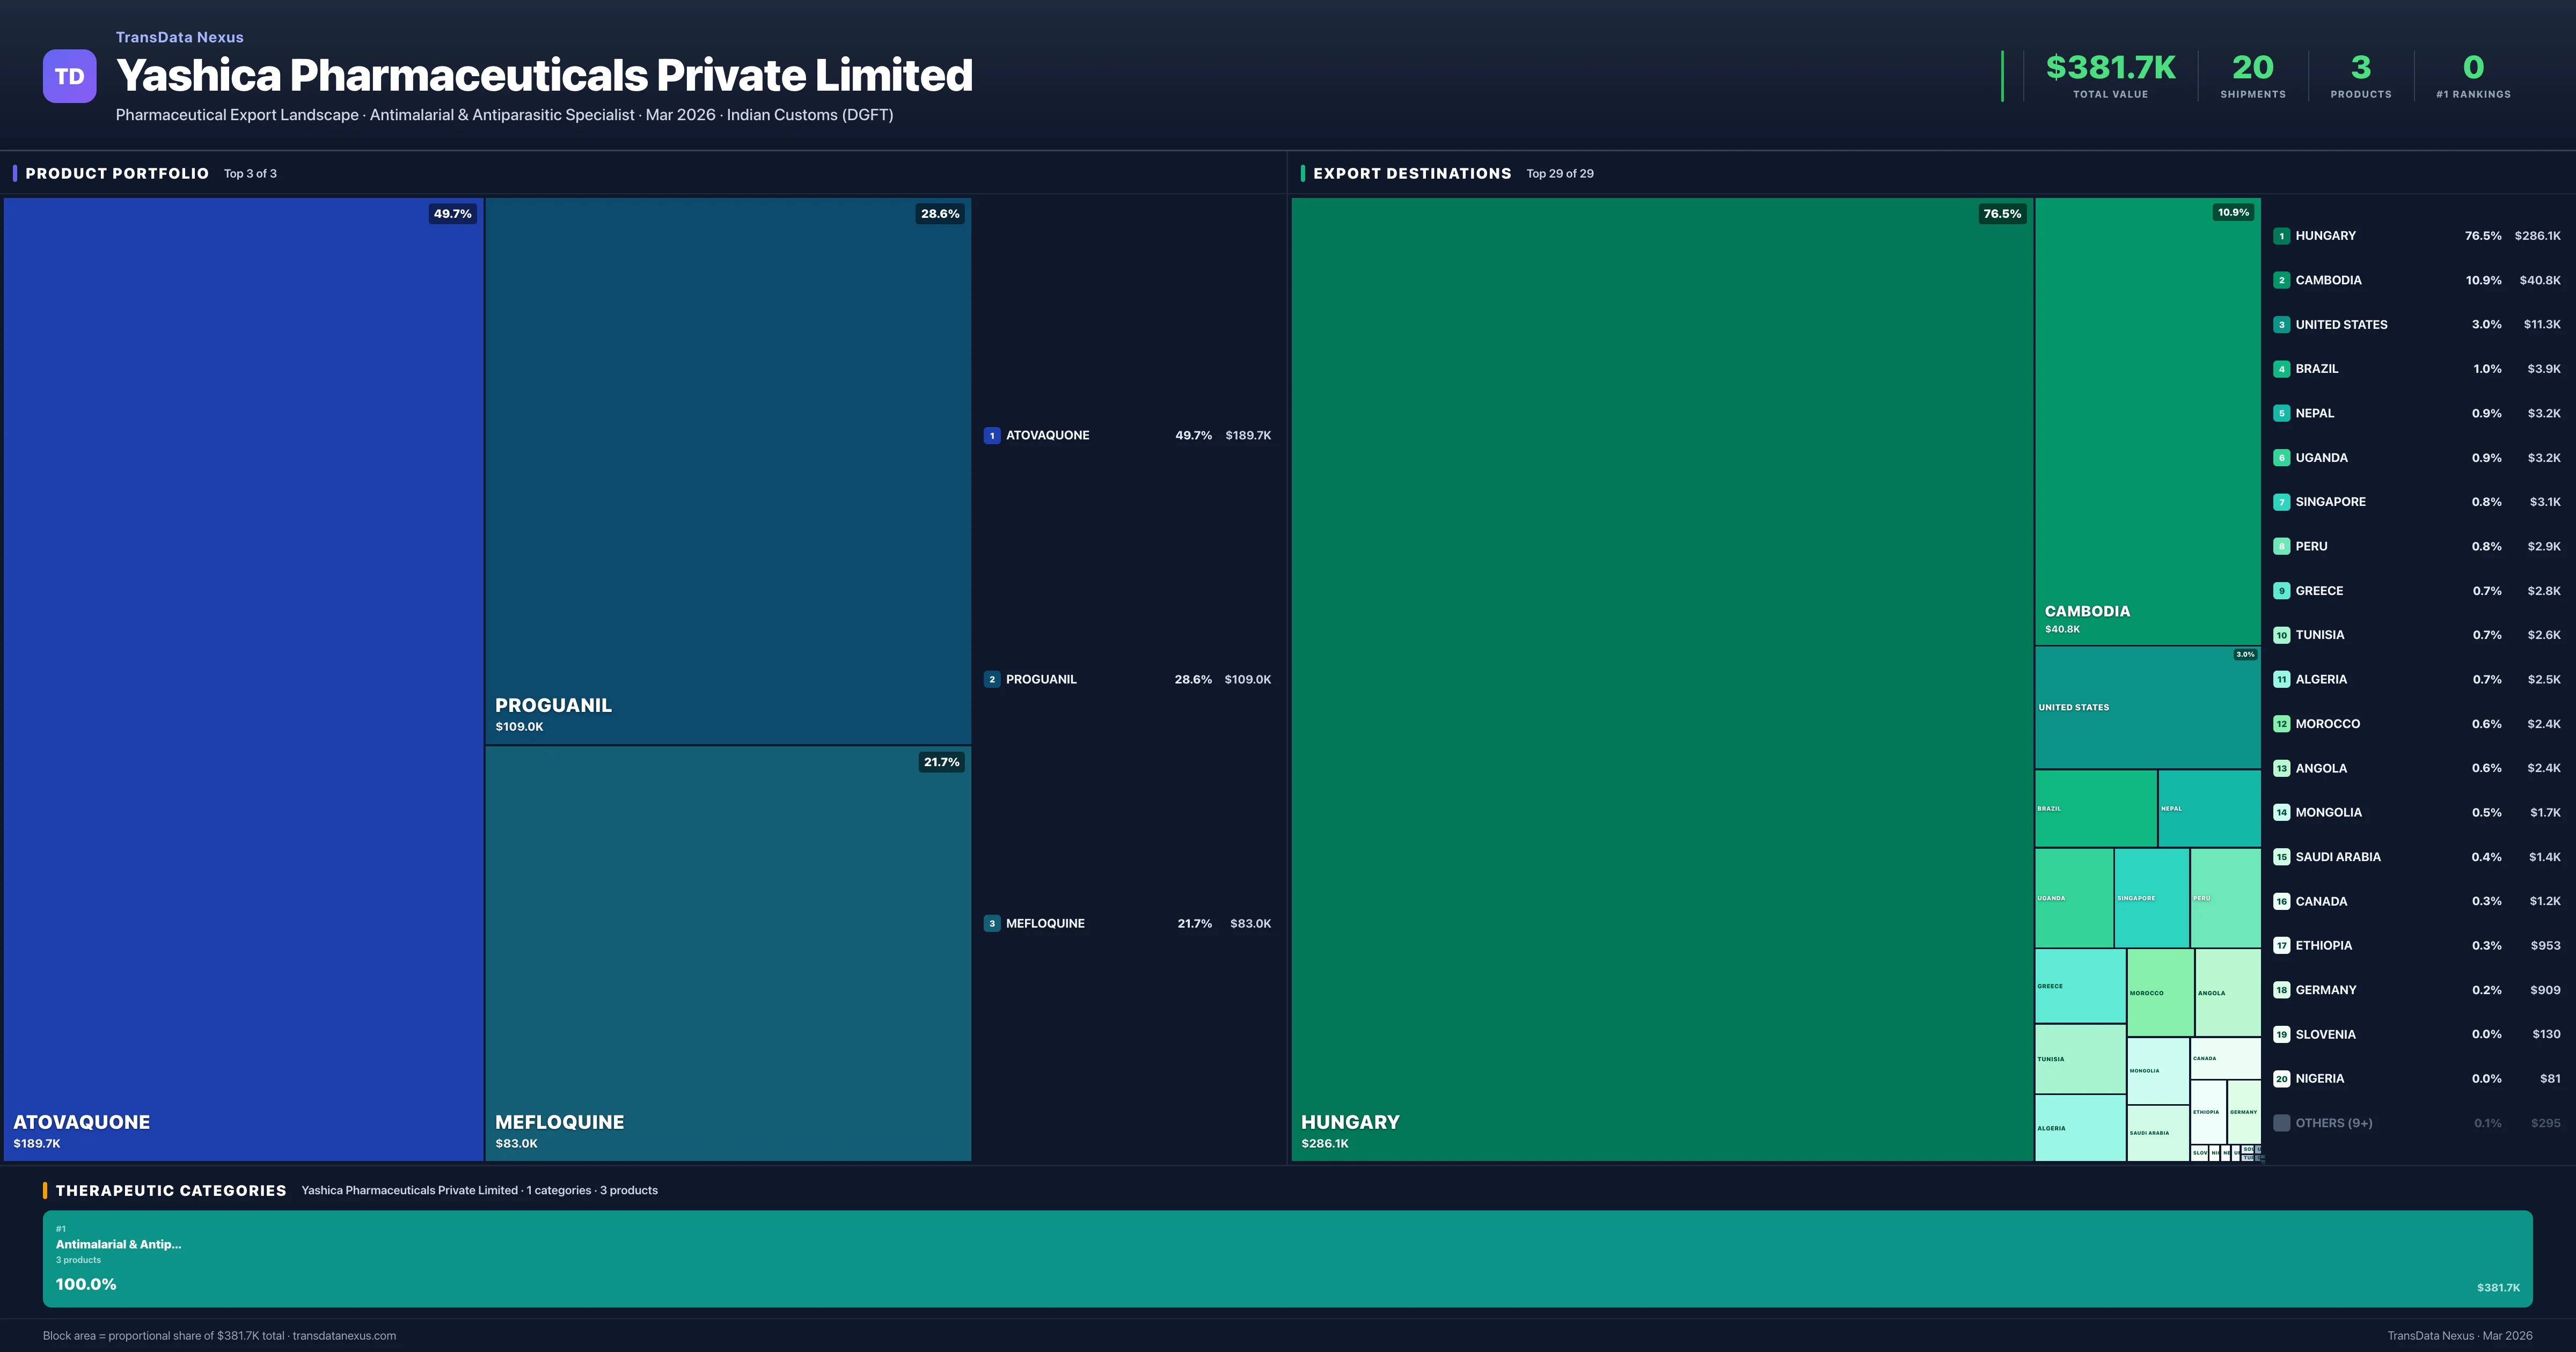The image size is (2576, 1352).
Task: Select the Hungary destination block
Action: (x=1661, y=678)
